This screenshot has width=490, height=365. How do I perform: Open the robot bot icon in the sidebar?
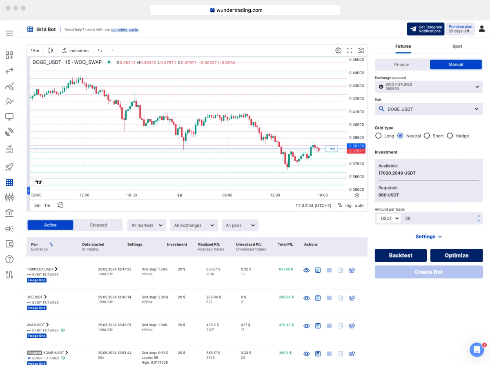click(x=9, y=149)
